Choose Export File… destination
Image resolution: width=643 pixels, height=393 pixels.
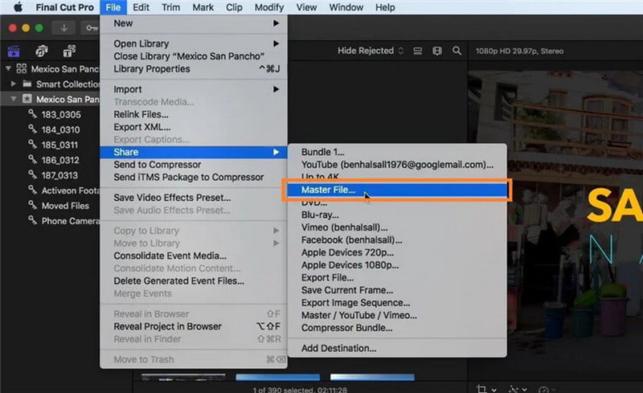(x=397, y=278)
